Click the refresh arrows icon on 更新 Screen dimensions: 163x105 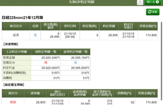pos(150,12)
